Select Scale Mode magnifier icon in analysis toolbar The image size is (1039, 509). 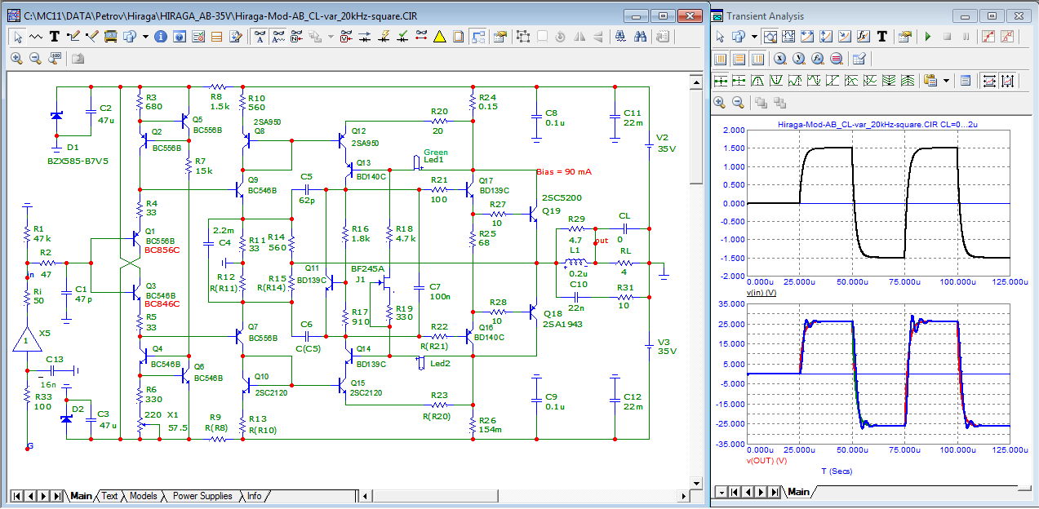(770, 37)
